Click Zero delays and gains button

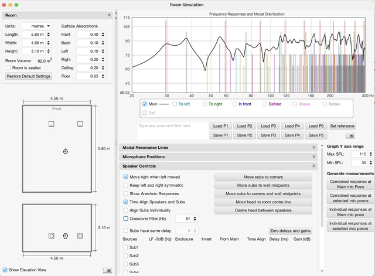click(x=291, y=231)
